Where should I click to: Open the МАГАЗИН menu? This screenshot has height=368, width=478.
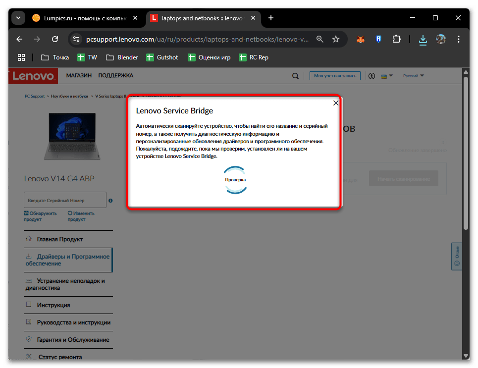(x=79, y=75)
